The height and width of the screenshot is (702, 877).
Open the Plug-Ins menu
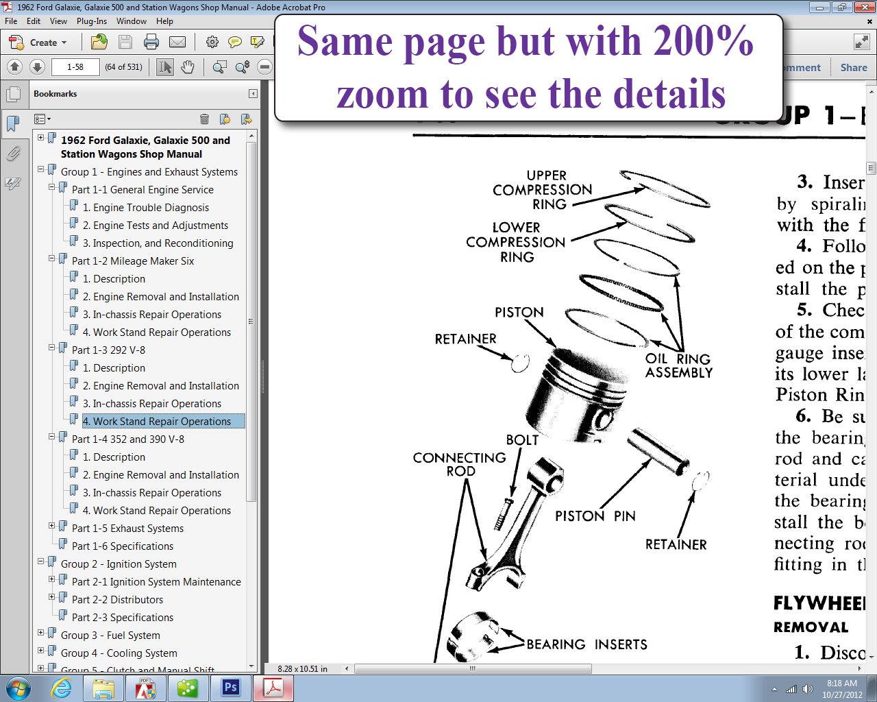click(x=92, y=21)
